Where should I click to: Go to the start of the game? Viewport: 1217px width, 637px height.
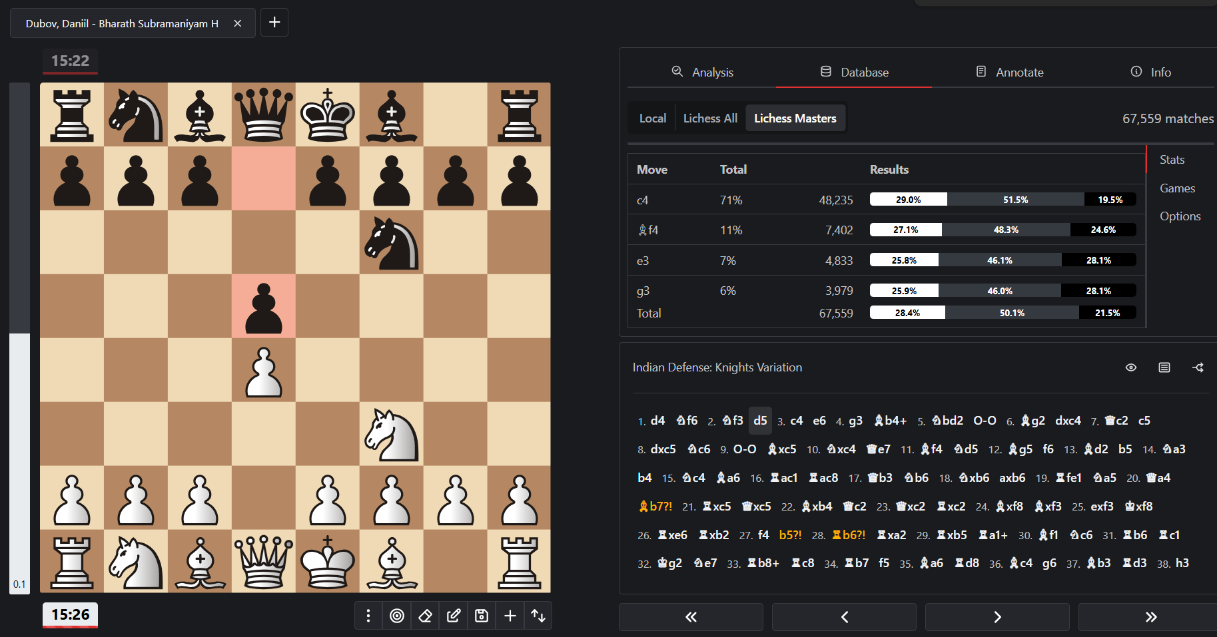(x=691, y=617)
